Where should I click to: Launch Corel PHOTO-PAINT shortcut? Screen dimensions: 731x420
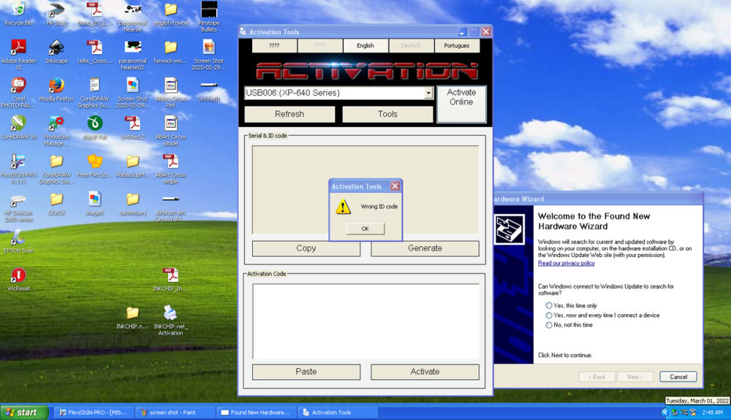(18, 92)
